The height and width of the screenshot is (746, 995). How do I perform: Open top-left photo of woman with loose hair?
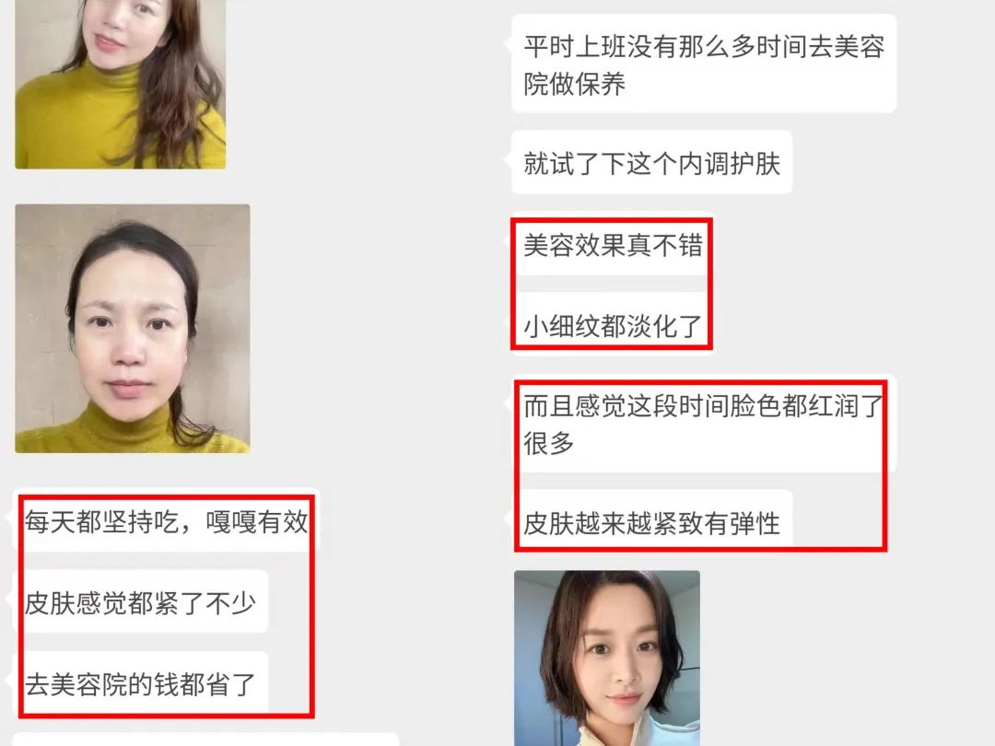pos(121,84)
